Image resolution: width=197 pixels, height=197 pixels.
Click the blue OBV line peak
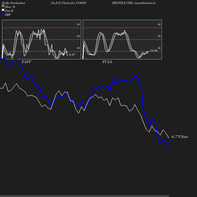click(x=135, y=76)
